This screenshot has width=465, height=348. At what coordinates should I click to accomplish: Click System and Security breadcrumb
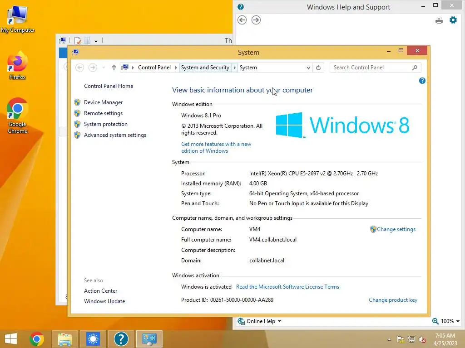pyautogui.click(x=205, y=68)
